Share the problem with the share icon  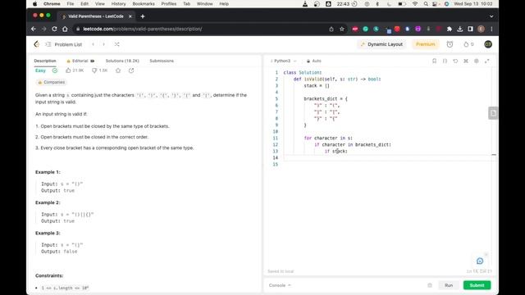(131, 70)
